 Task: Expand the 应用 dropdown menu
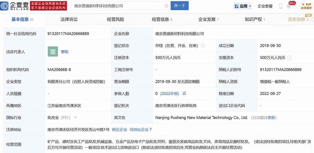pos(242,6)
